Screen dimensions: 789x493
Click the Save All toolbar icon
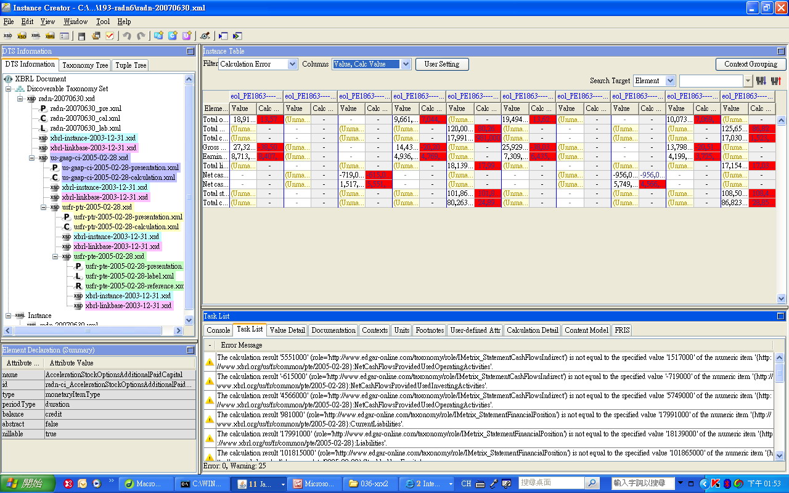click(x=96, y=36)
